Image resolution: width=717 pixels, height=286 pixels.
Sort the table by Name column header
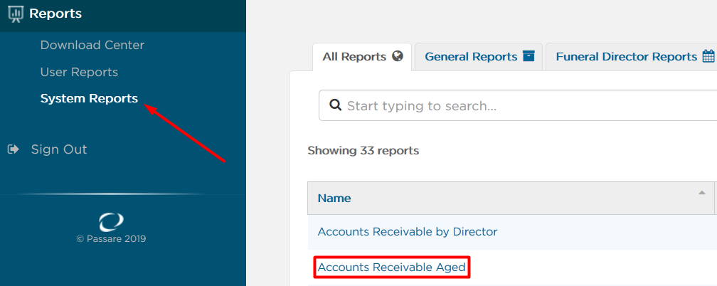click(511, 198)
